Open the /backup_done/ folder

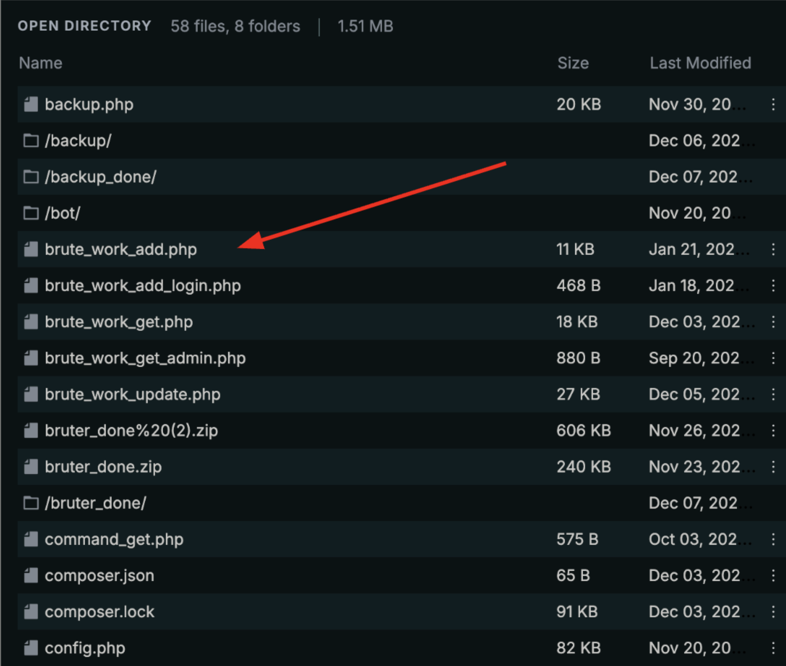100,177
